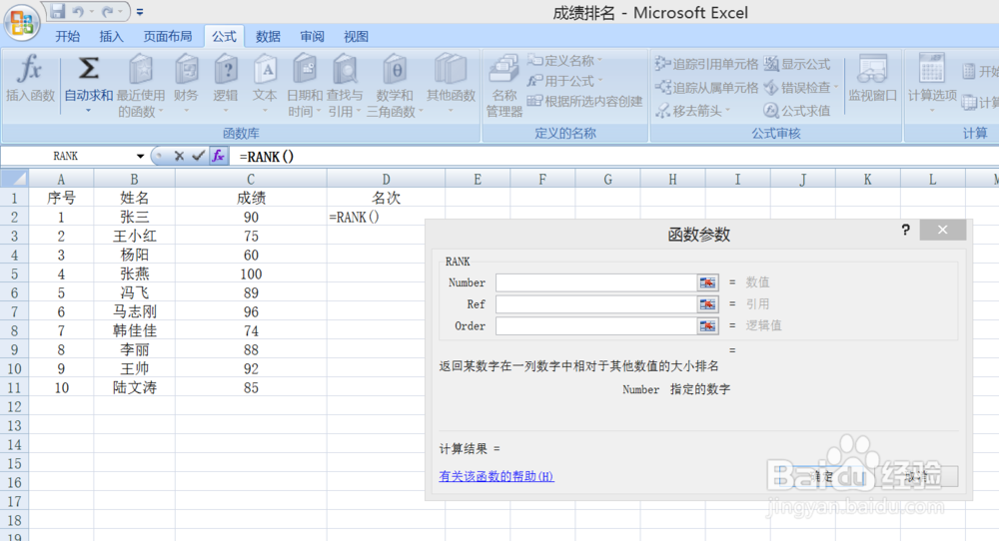Cancel formula entry with the X button
Viewport: 999px width, 541px height.
179,156
